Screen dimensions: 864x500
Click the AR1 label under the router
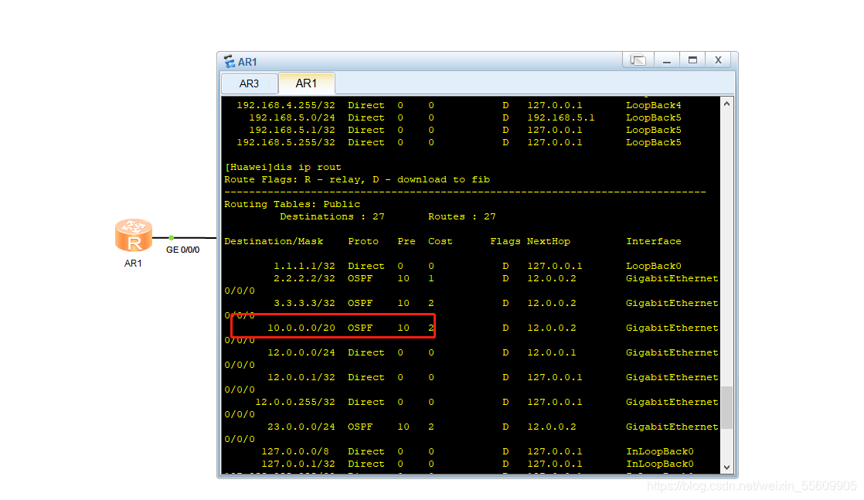(x=133, y=264)
